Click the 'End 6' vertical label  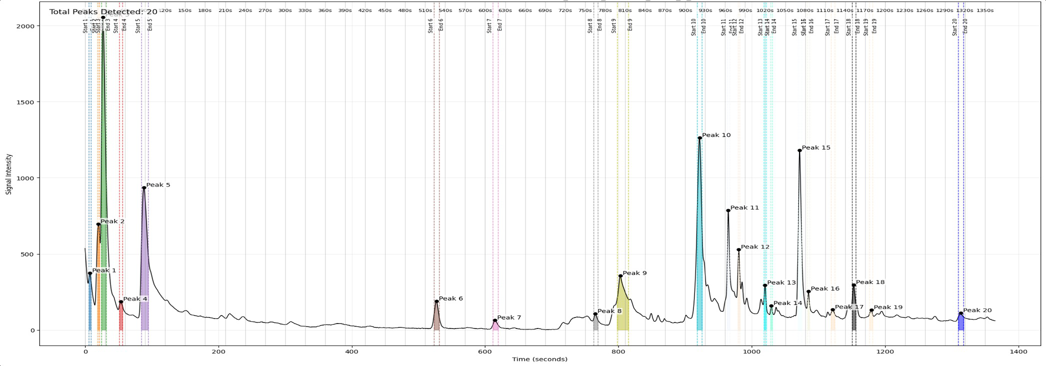(x=441, y=25)
